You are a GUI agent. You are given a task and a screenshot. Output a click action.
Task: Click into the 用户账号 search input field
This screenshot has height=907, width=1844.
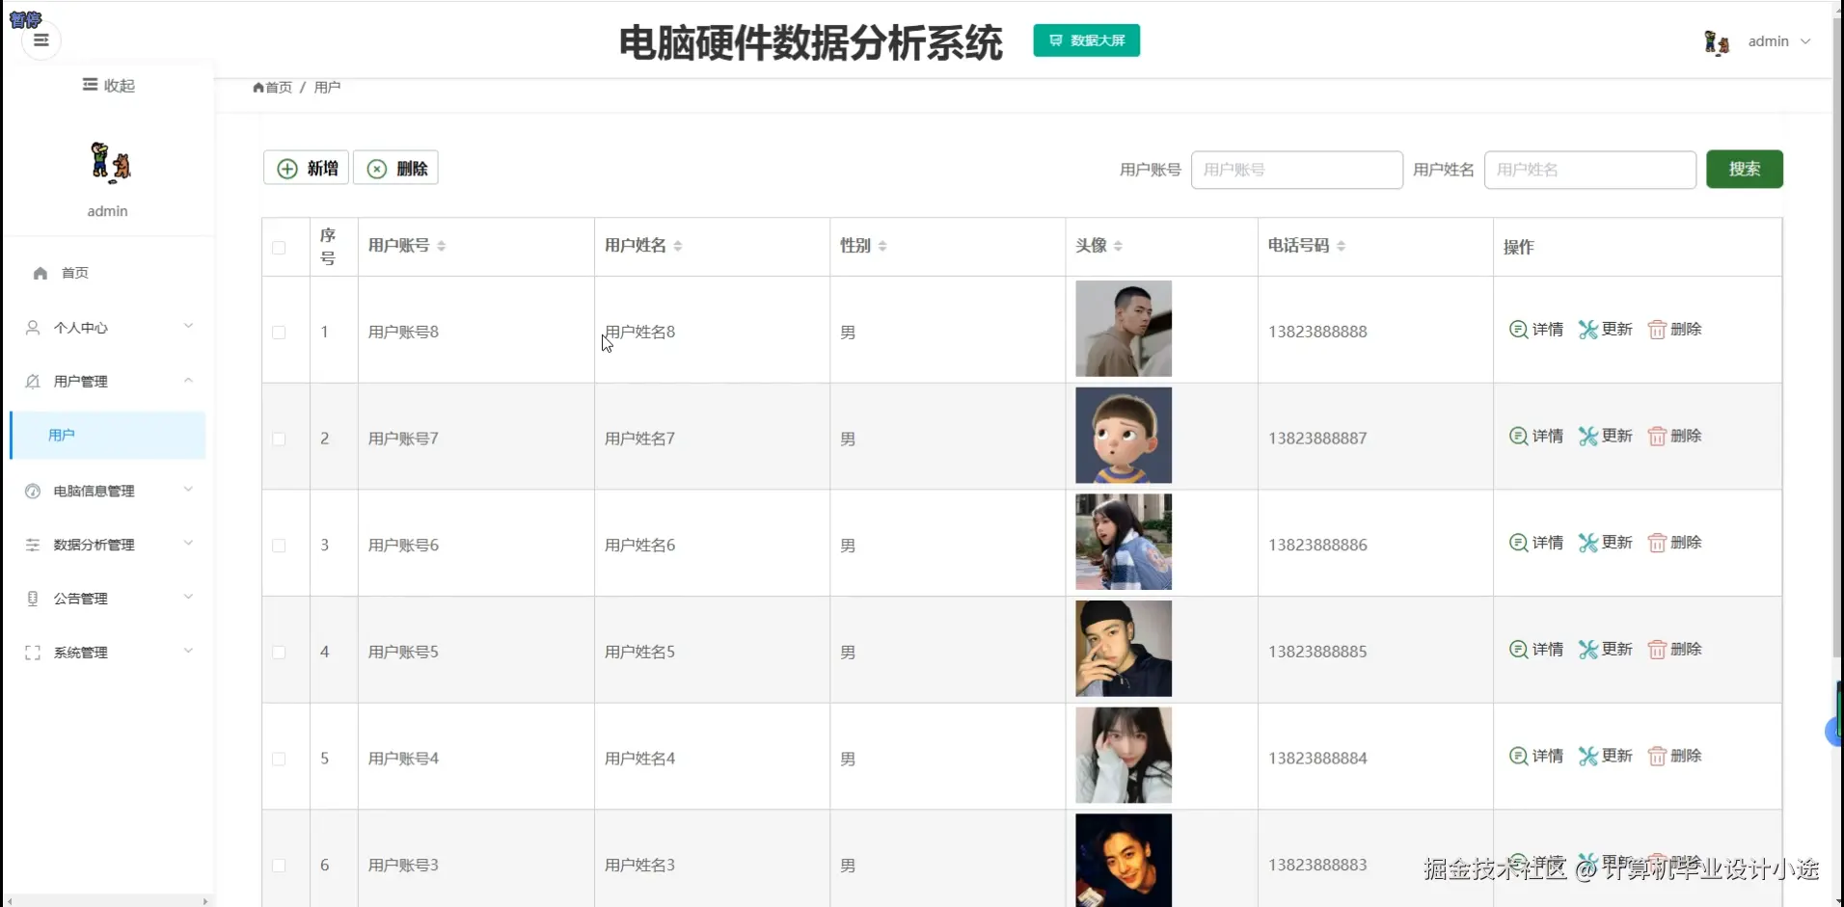click(1296, 170)
